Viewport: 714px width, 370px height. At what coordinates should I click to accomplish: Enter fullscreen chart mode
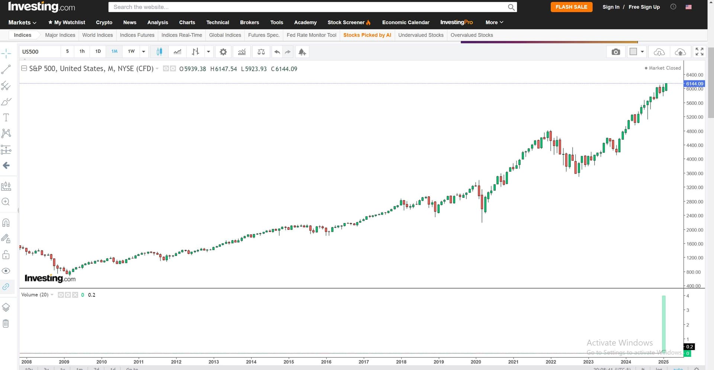699,52
